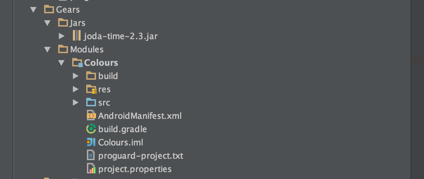Select proguard-project.txt in the tree
The image size is (424, 179).
[x=141, y=156]
